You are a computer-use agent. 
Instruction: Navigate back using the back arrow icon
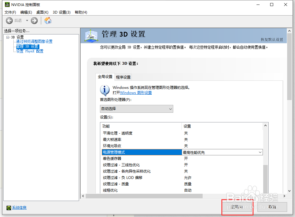(x=9, y=21)
